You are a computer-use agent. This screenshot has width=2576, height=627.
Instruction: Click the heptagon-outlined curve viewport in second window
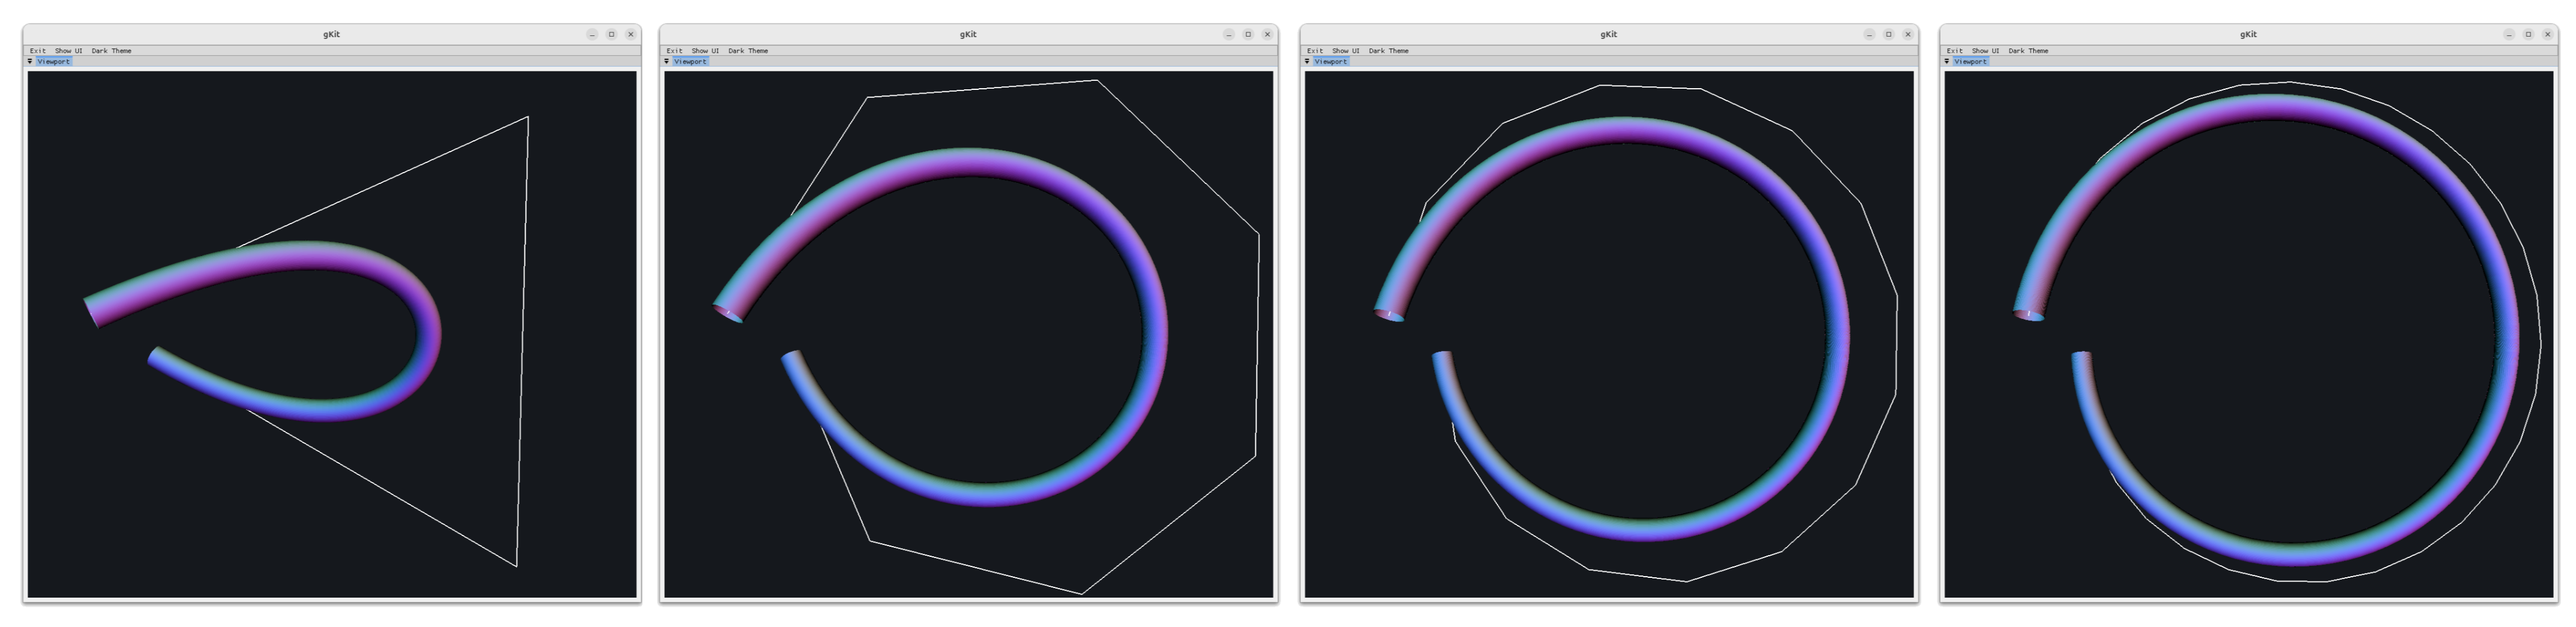tap(969, 334)
